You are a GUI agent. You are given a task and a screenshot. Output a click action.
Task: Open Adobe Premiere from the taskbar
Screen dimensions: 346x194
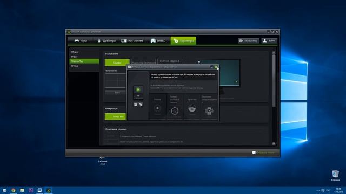[31, 190]
